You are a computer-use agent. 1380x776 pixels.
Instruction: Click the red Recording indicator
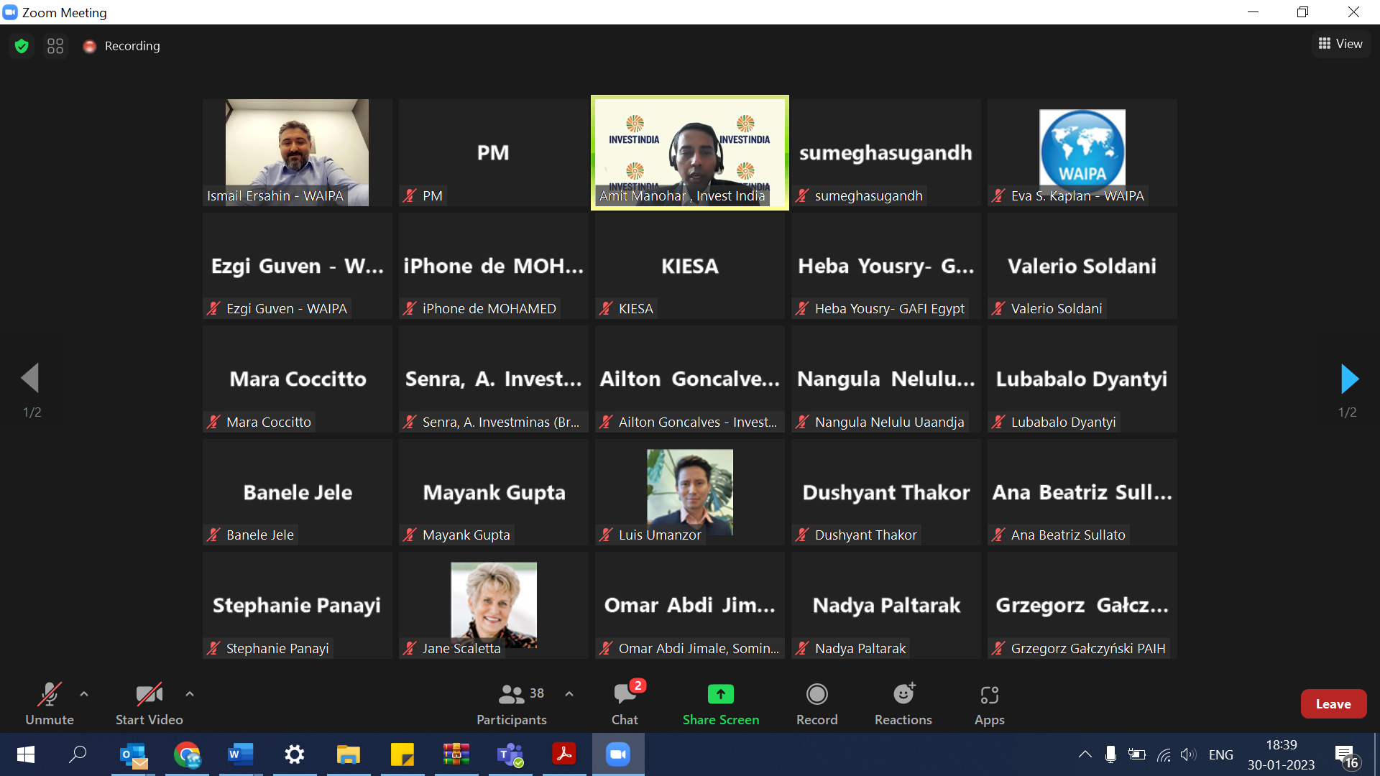(90, 46)
